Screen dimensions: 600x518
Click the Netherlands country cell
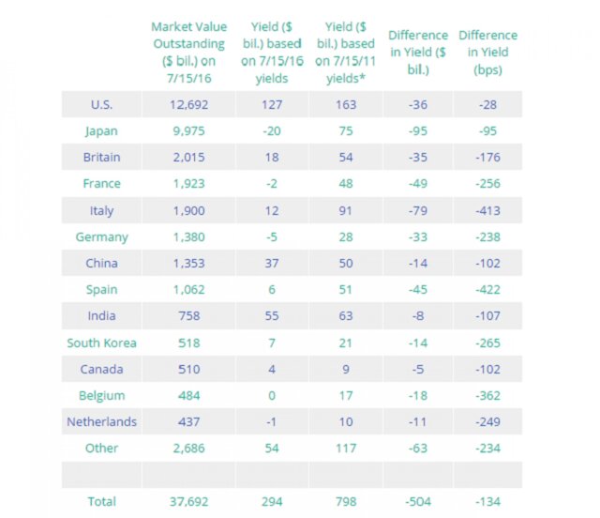point(101,421)
